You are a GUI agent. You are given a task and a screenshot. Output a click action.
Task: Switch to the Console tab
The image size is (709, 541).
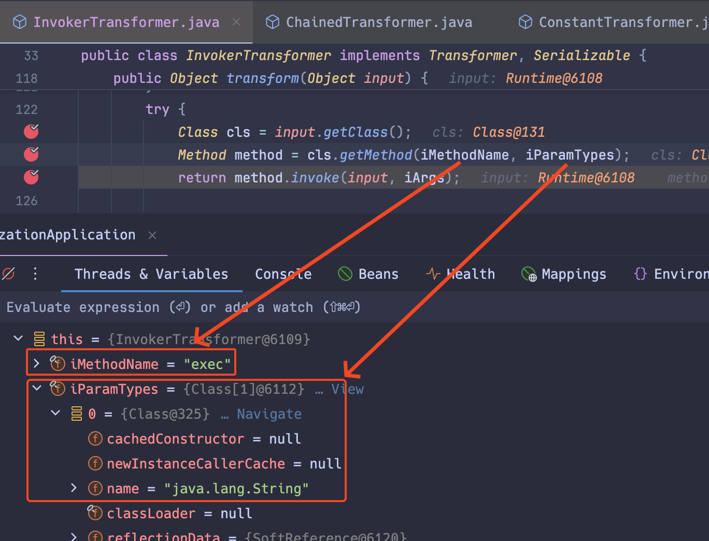pos(283,274)
